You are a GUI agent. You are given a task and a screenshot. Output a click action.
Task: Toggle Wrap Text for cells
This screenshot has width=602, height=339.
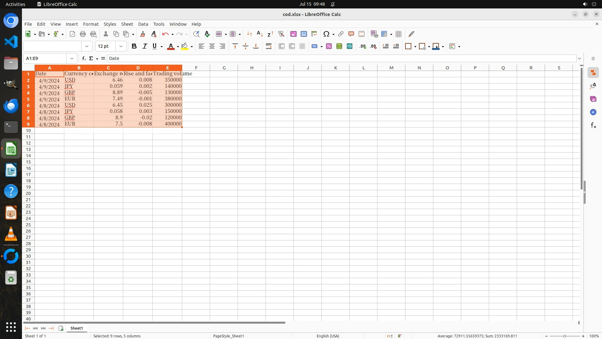click(x=269, y=46)
